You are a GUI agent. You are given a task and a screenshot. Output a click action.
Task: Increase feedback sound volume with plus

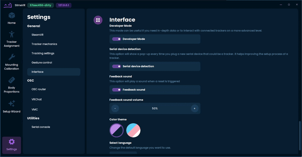(195, 108)
